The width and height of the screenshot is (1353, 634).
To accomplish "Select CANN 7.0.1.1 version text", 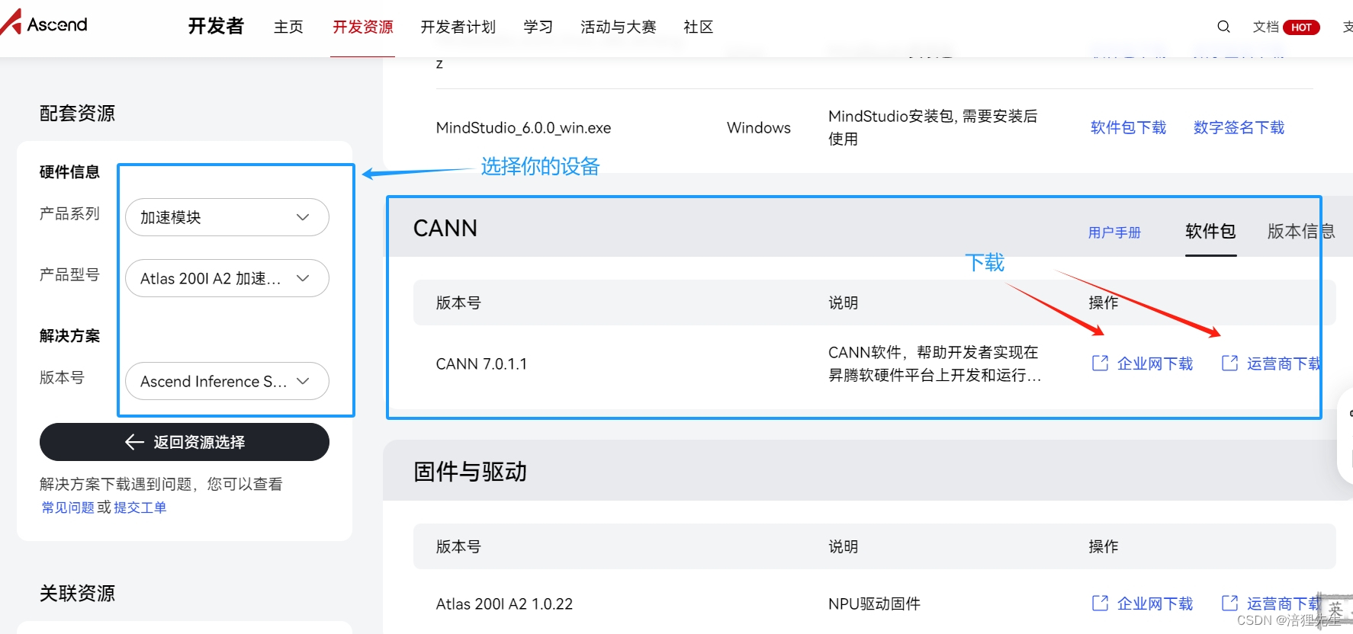I will coord(481,364).
